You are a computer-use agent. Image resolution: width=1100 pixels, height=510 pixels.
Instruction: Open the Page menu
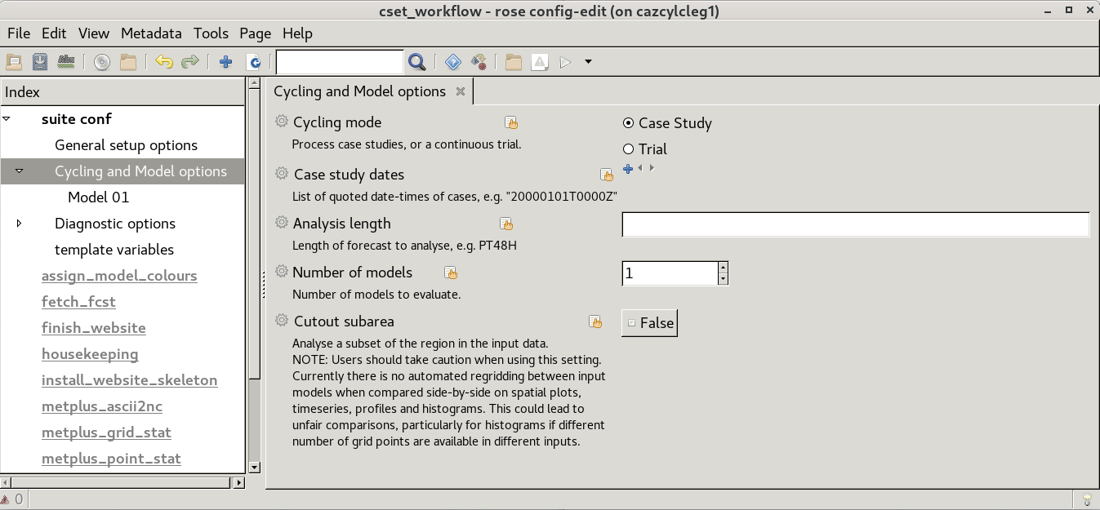[x=255, y=33]
